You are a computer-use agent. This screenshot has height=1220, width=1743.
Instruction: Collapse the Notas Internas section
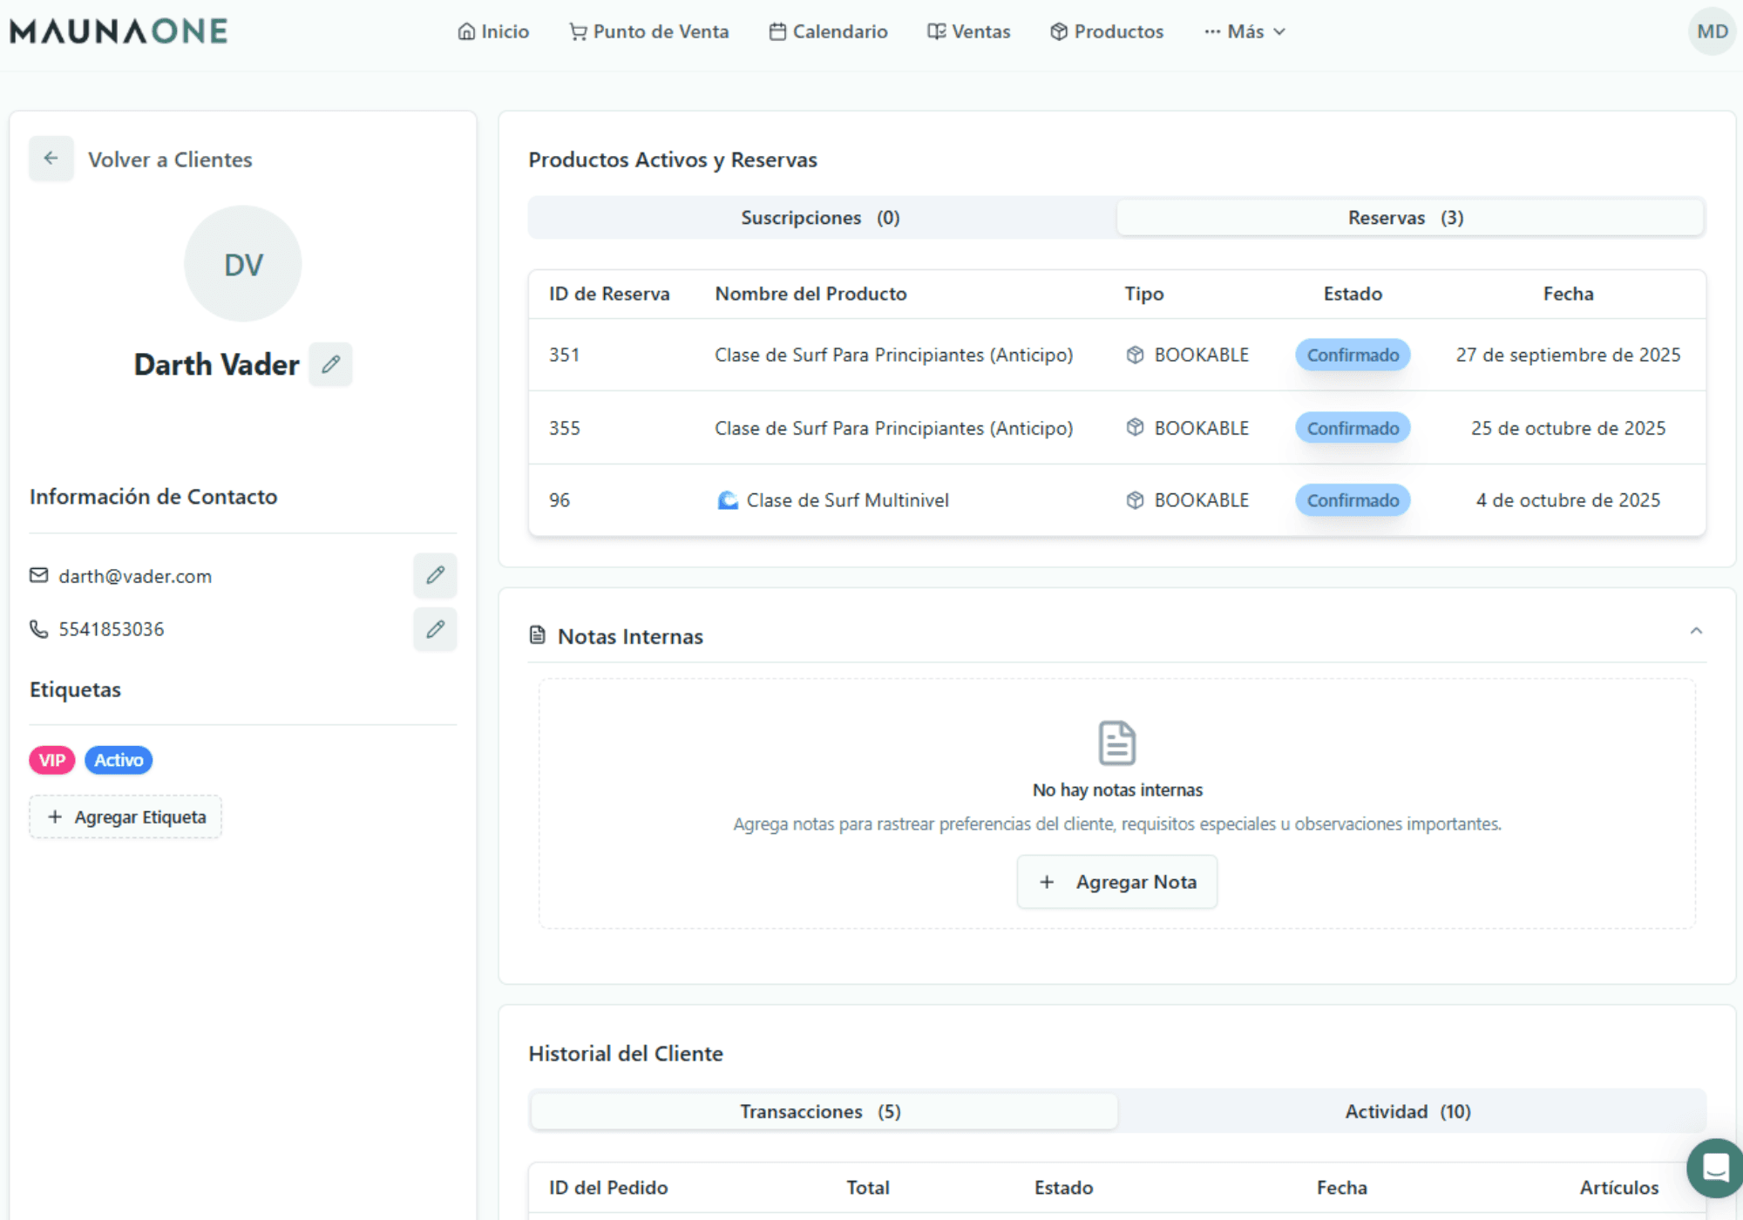(1696, 631)
